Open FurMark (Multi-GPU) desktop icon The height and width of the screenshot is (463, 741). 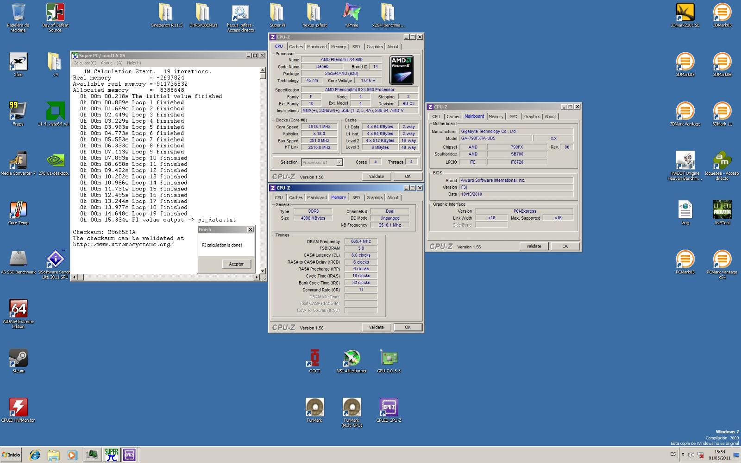(352, 413)
